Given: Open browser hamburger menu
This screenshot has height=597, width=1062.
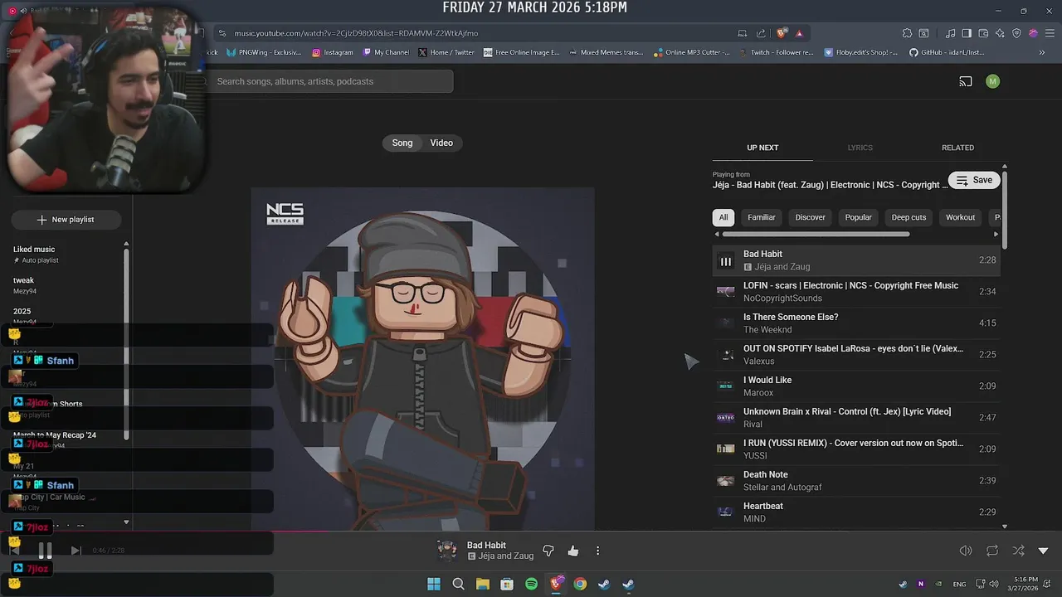Looking at the screenshot, I should 1049,33.
